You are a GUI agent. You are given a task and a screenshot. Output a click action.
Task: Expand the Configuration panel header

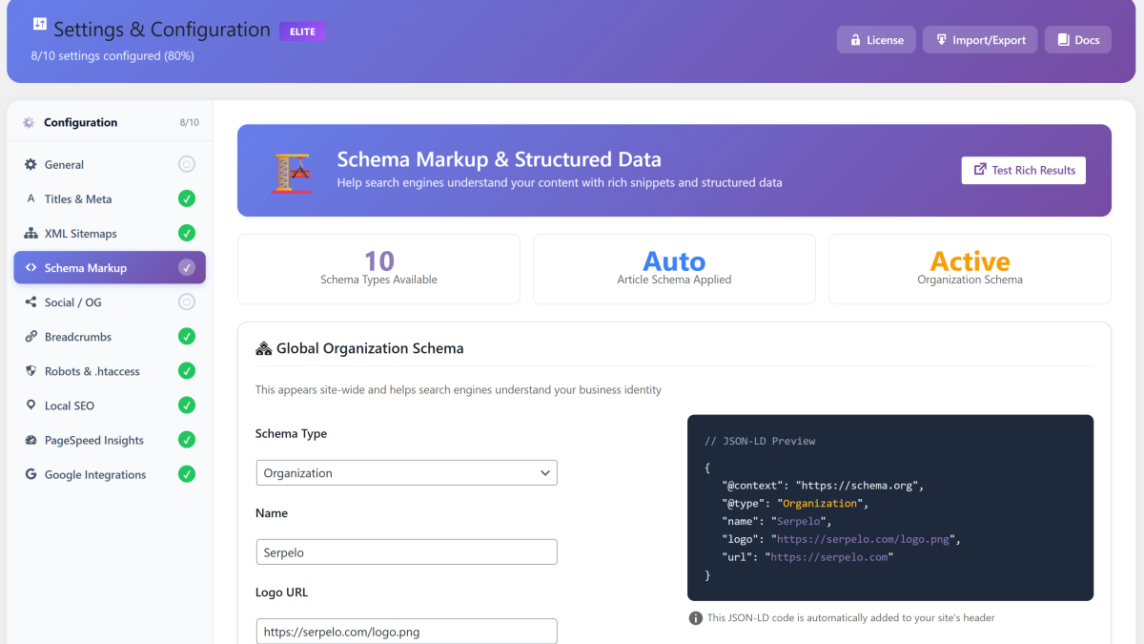point(81,122)
